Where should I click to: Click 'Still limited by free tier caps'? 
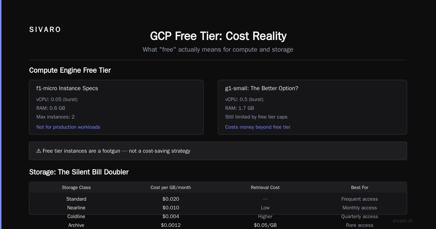coord(257,117)
